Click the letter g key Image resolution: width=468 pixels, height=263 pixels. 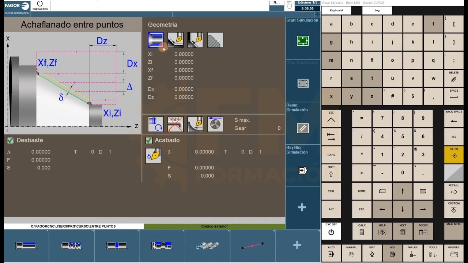pos(331,42)
